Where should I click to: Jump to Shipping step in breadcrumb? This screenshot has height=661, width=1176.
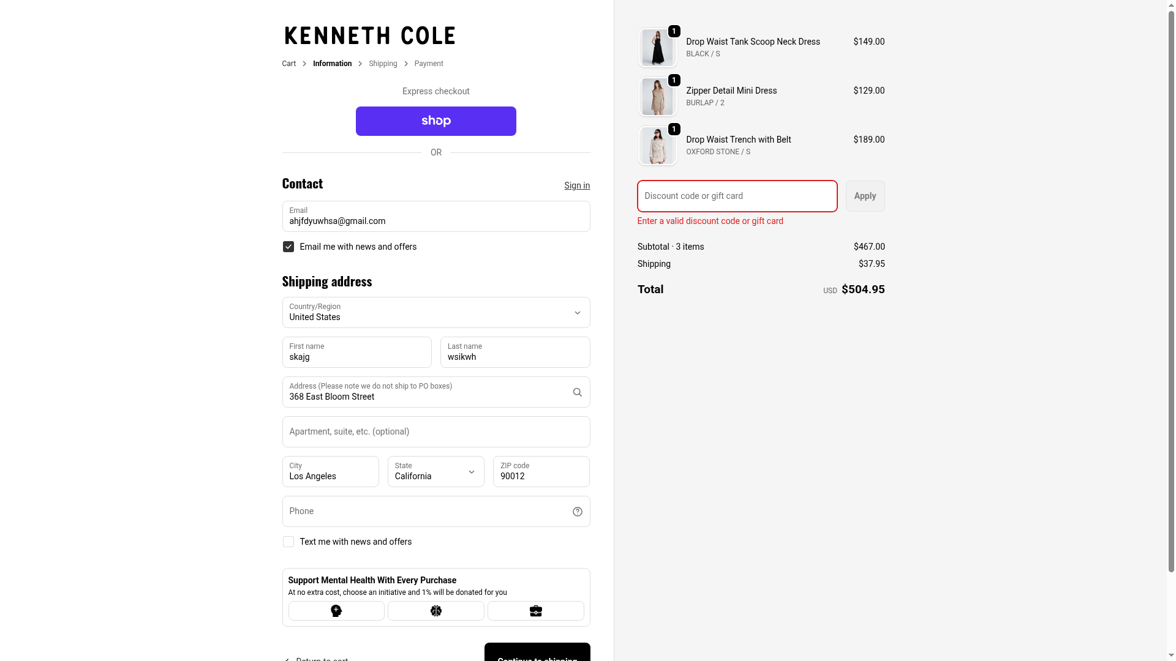coord(383,64)
